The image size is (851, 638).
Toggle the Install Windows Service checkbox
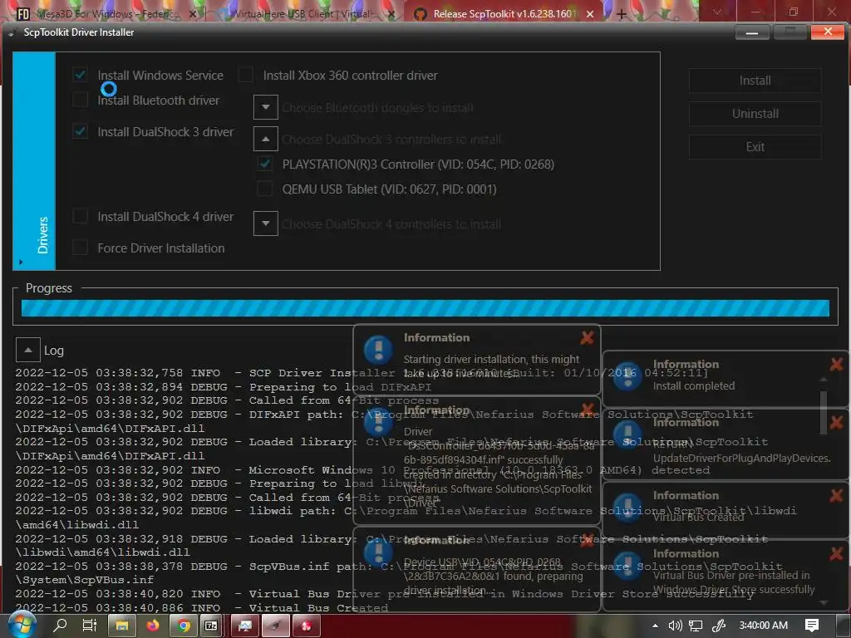click(81, 75)
